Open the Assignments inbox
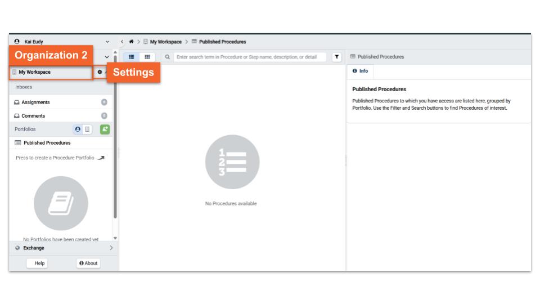 [60, 102]
